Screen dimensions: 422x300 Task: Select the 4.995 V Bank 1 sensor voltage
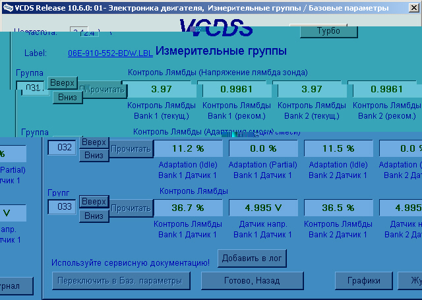263,208
